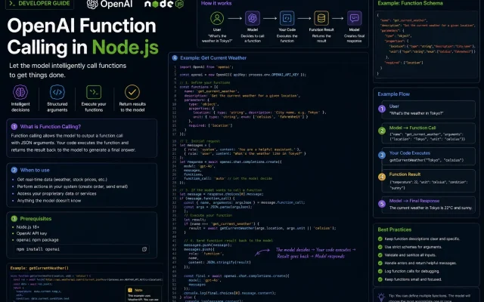Click the Return results checkmark icon
This screenshot has height=302, width=484.
132,92
